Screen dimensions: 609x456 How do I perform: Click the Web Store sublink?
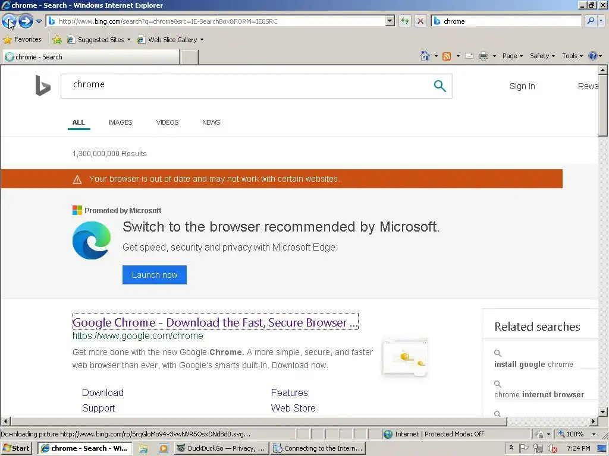[293, 408]
